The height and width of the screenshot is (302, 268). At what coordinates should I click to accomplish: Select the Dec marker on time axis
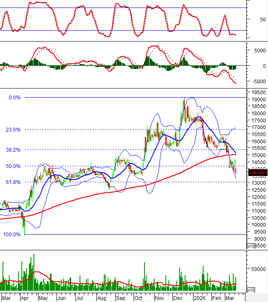click(178, 298)
